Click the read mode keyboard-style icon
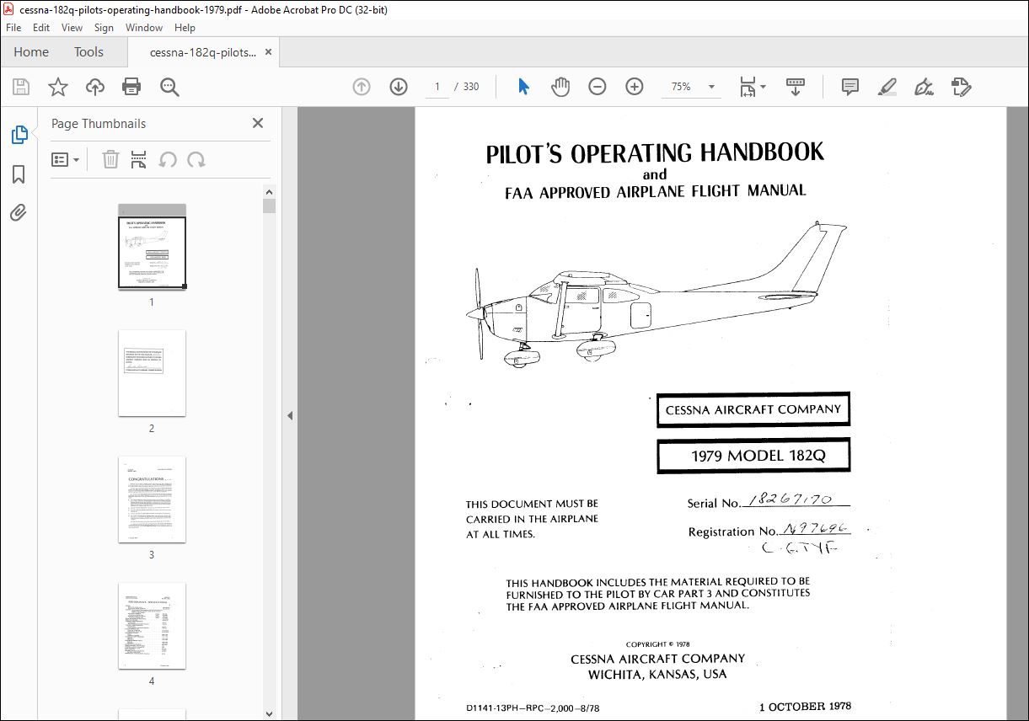The width and height of the screenshot is (1029, 721). tap(796, 87)
